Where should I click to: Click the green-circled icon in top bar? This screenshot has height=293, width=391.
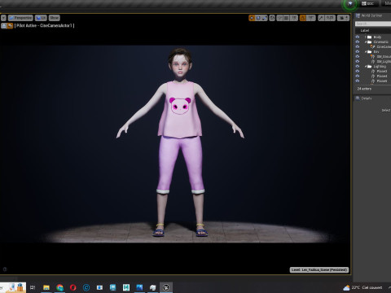[350, 4]
